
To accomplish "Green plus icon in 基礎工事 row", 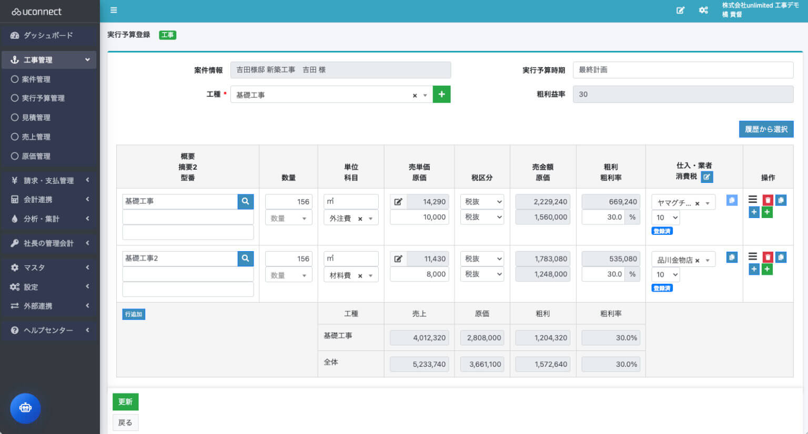I will pyautogui.click(x=767, y=212).
